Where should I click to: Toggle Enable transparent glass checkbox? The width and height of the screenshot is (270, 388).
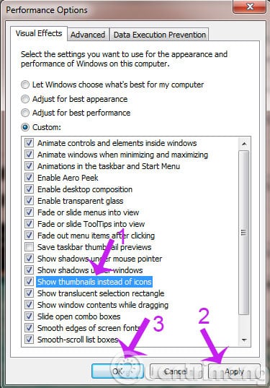[x=29, y=201]
